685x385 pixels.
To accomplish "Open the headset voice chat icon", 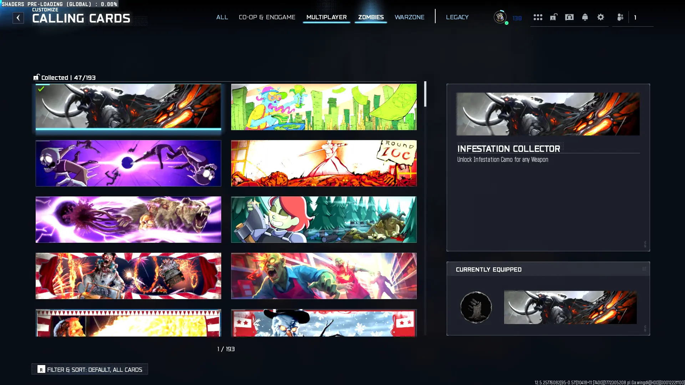I will click(569, 17).
